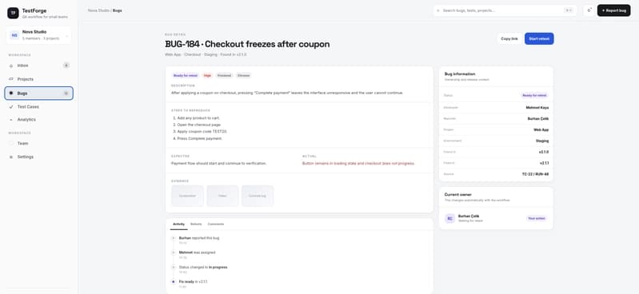Click the 'Status changed to In progress' timeline marker
639x294 pixels.
point(174,267)
